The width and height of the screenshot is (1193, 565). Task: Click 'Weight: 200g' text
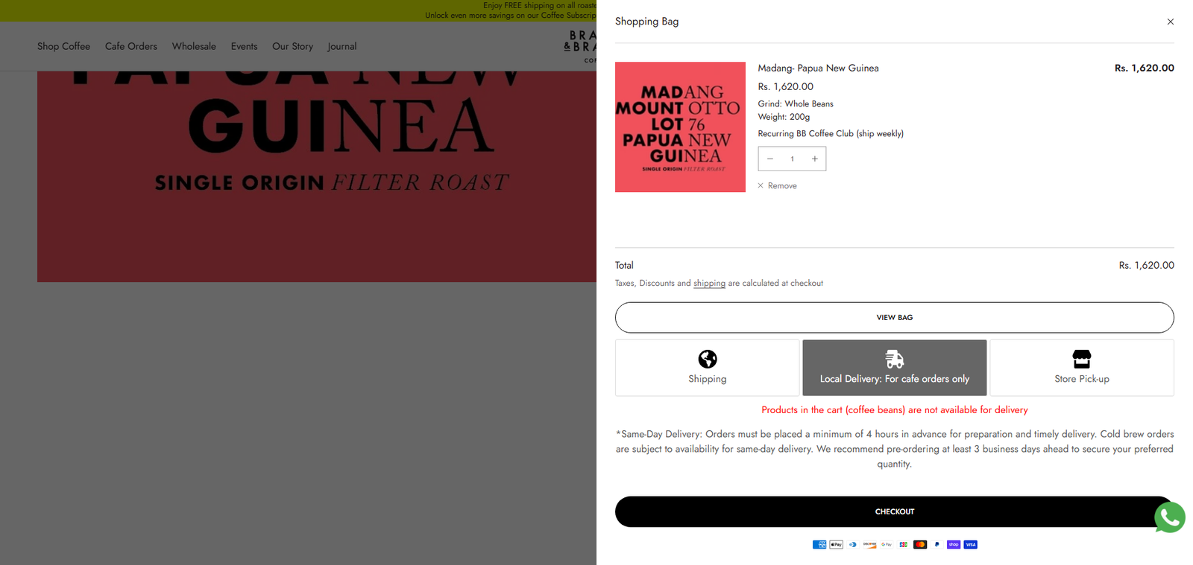pyautogui.click(x=784, y=117)
